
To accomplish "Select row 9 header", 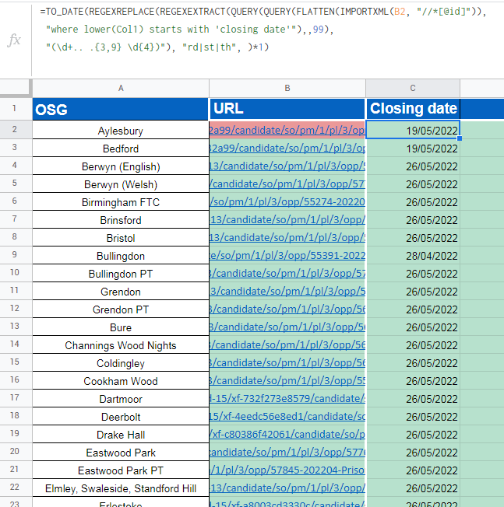I will [x=15, y=254].
